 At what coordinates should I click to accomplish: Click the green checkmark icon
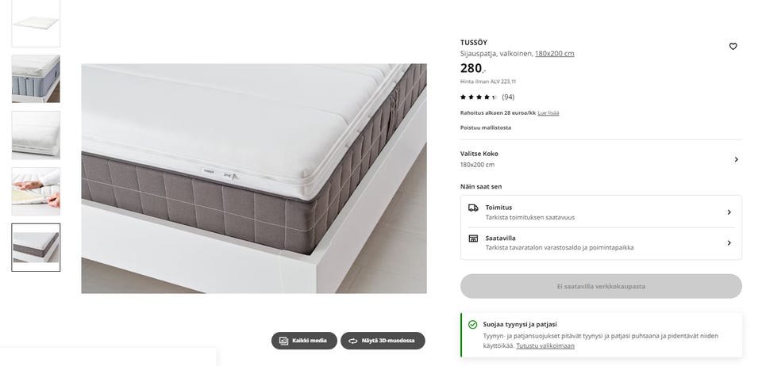click(x=472, y=325)
